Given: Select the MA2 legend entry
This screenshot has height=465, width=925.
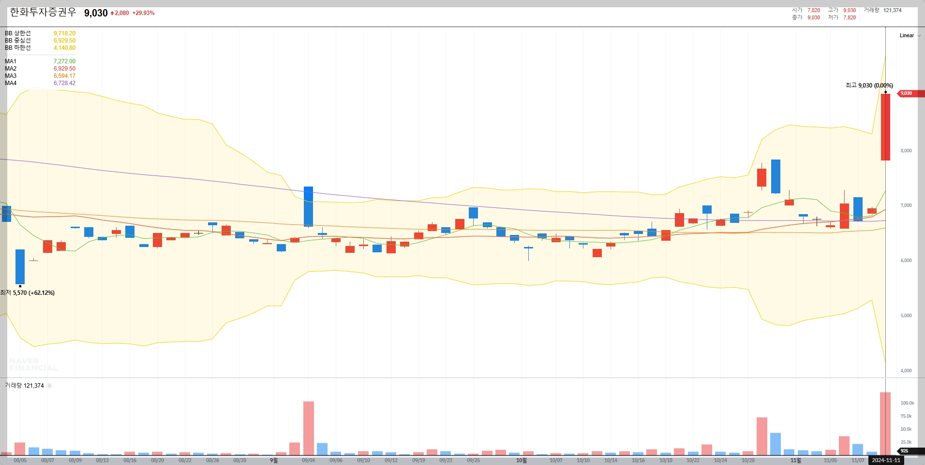Looking at the screenshot, I should click(11, 69).
